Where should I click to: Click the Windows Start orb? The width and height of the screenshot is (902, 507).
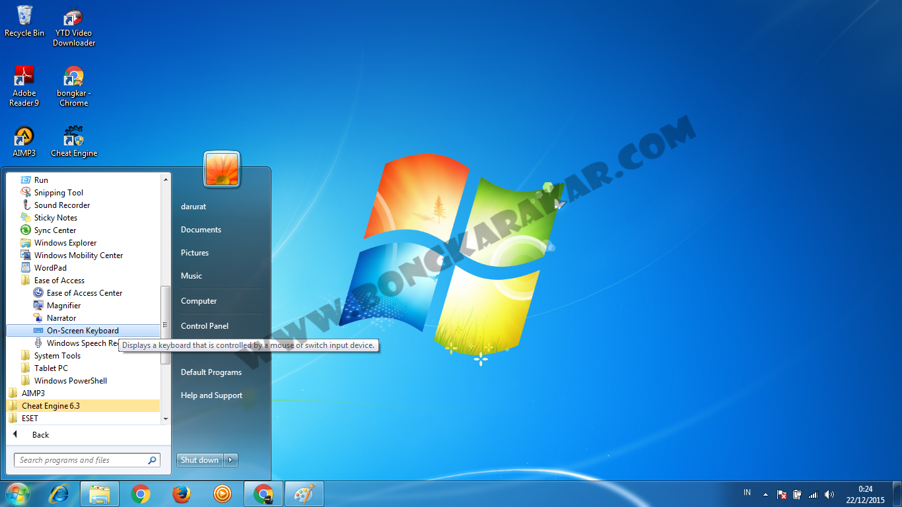[17, 494]
